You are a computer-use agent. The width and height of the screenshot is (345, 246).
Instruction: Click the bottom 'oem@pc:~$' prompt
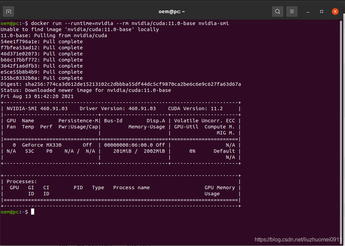pyautogui.click(x=14, y=212)
